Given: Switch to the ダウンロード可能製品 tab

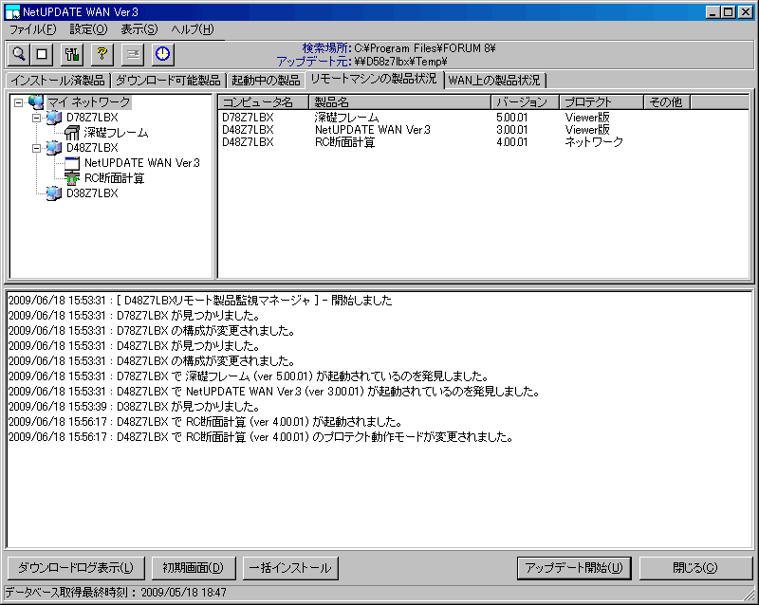Looking at the screenshot, I should click(x=168, y=81).
